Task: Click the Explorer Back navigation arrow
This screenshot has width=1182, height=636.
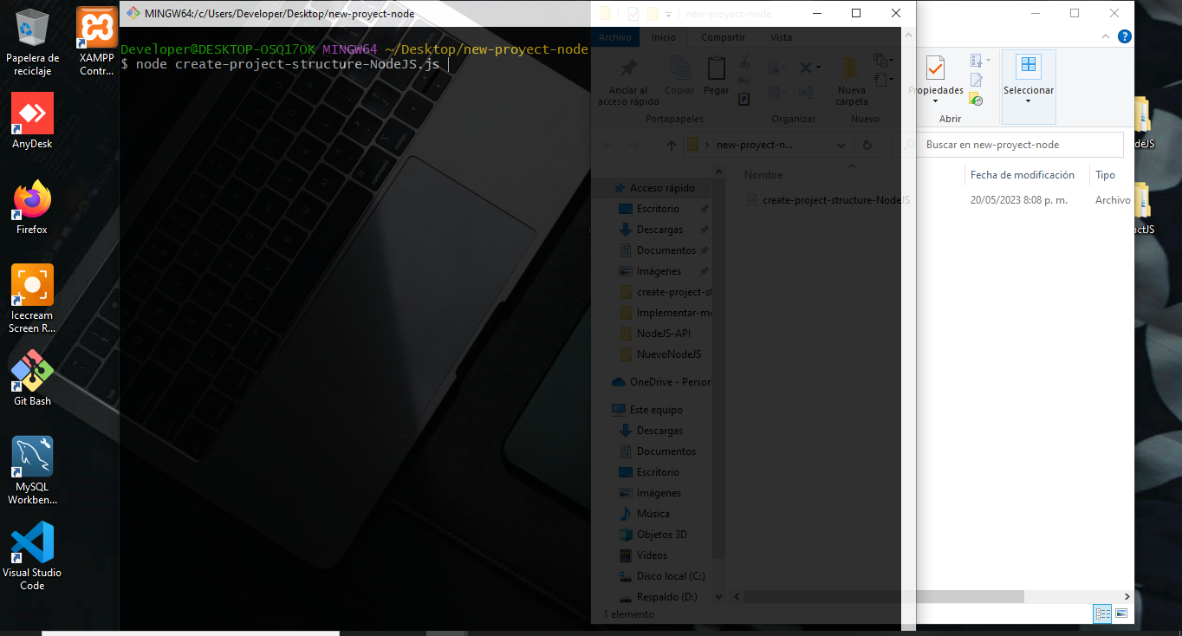Action: point(607,146)
